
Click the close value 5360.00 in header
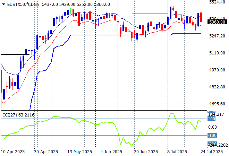tap(102, 5)
